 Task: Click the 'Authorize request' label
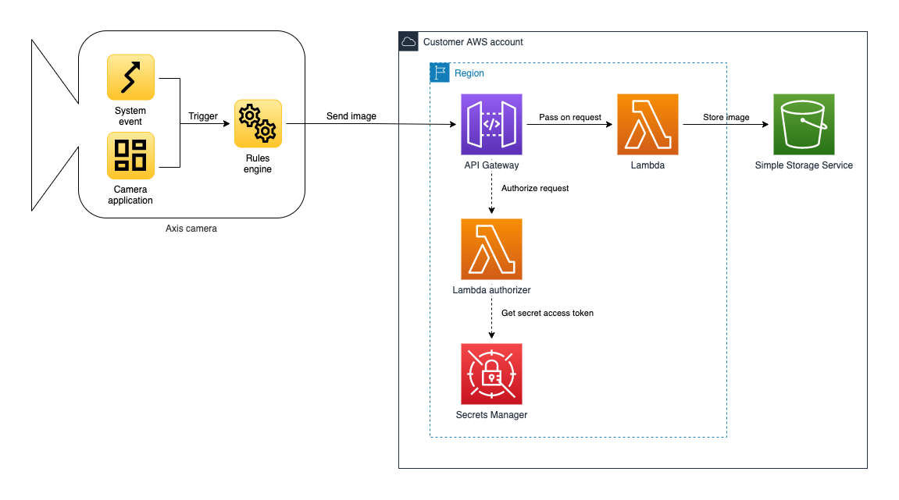(x=535, y=189)
